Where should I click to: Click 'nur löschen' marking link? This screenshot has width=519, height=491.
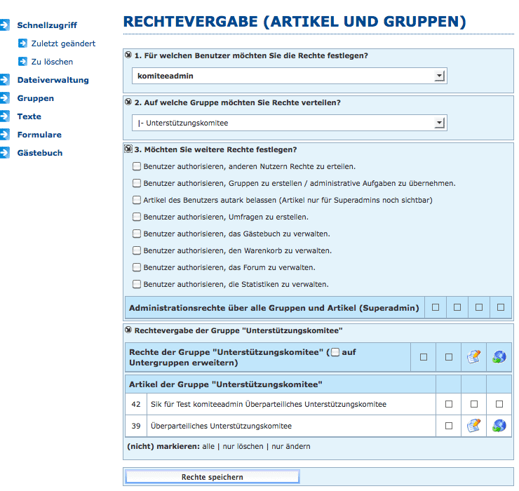[x=242, y=446]
